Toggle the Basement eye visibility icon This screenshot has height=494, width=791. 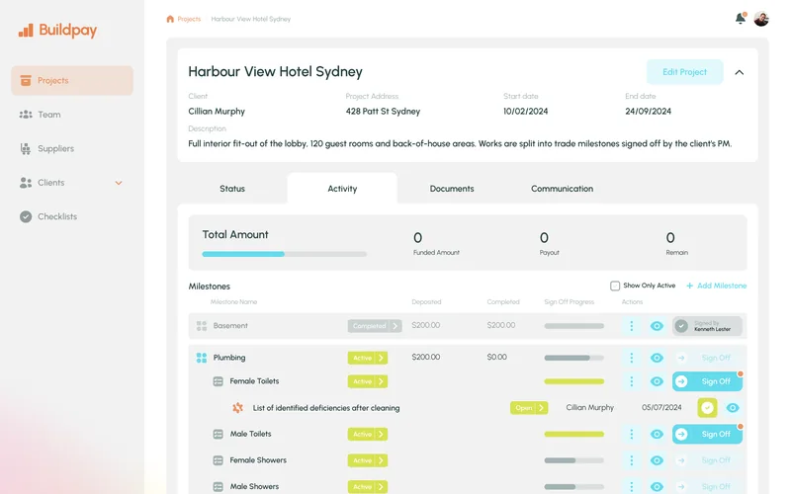click(657, 326)
